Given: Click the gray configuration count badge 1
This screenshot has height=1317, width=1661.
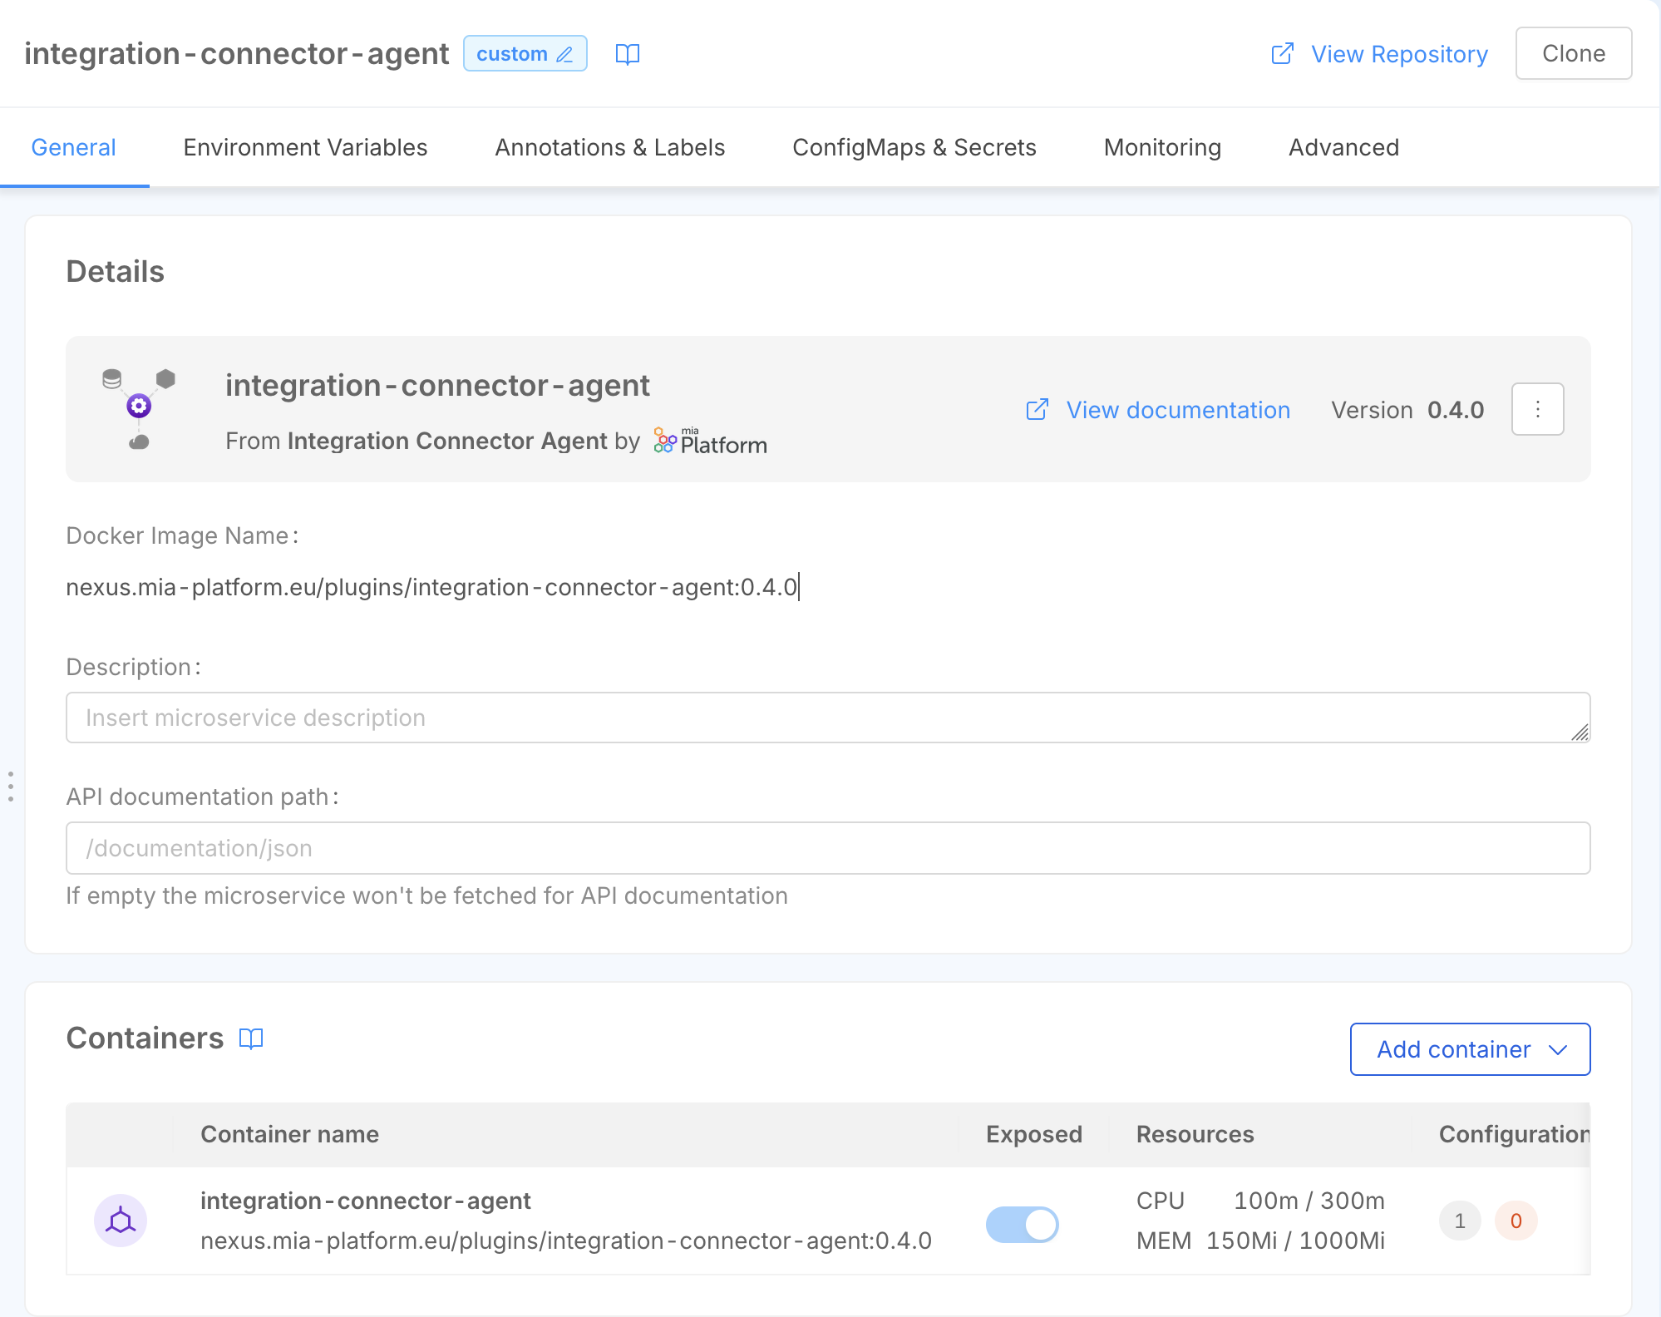Looking at the screenshot, I should tap(1460, 1221).
